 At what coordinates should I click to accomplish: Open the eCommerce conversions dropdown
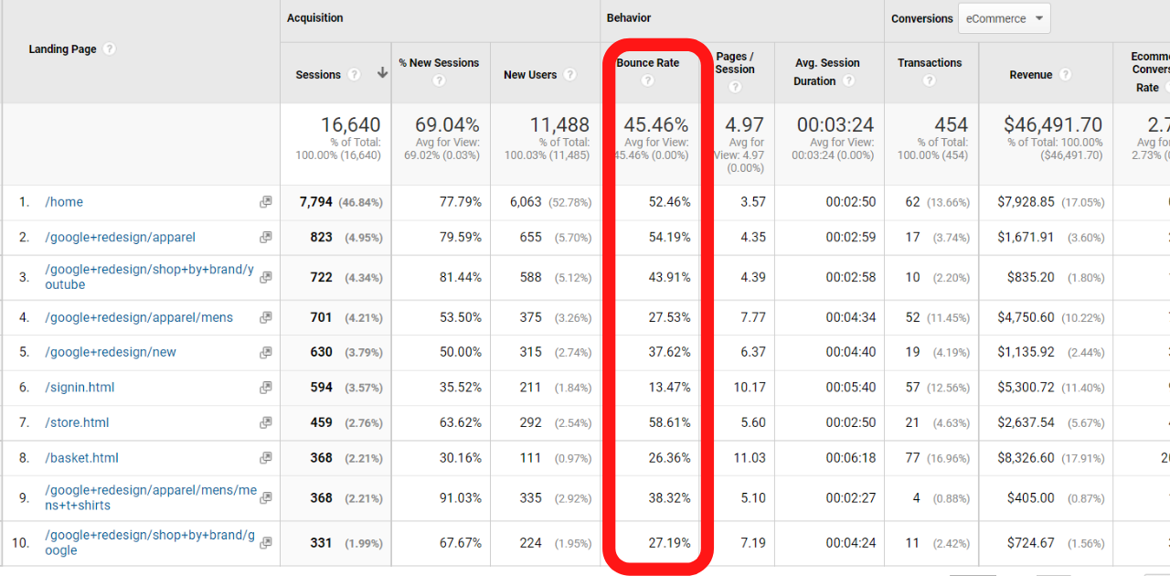click(x=1004, y=18)
